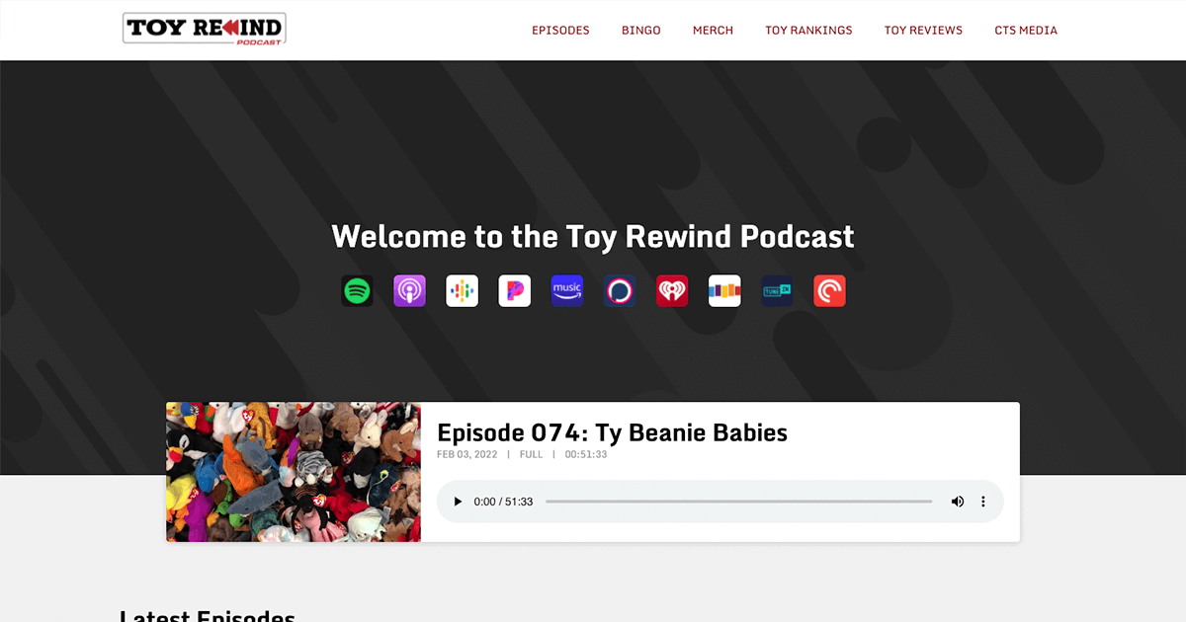
Task: Open the podcast on iHeartRadio
Action: point(671,290)
